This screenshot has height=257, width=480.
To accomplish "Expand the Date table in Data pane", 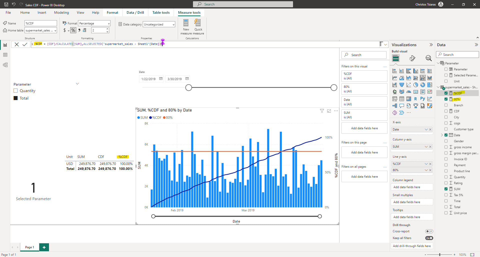I will pyautogui.click(x=442, y=135).
